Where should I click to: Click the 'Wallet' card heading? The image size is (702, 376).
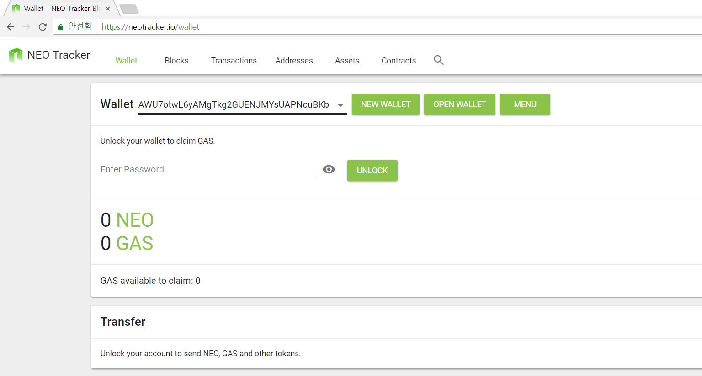click(x=117, y=104)
